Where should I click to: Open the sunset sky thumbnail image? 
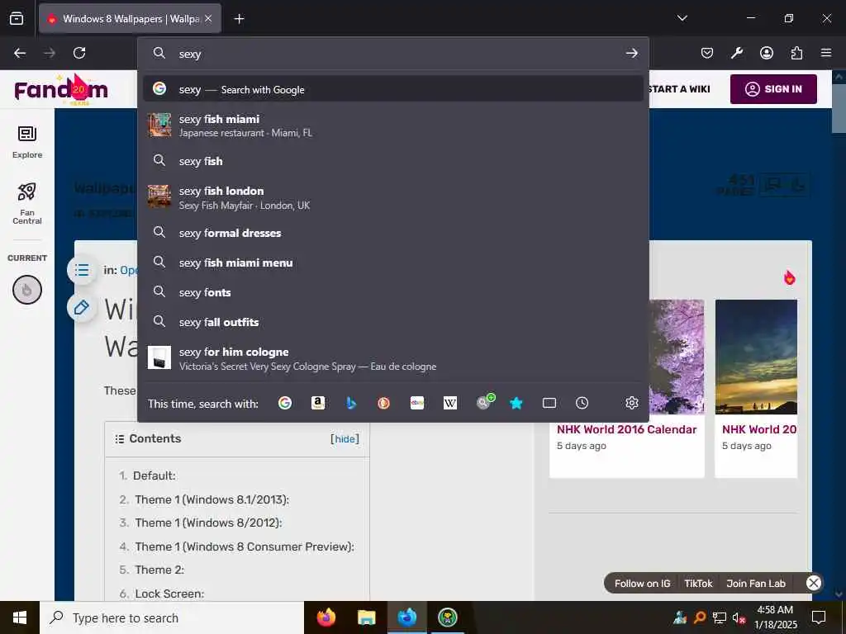(756, 357)
